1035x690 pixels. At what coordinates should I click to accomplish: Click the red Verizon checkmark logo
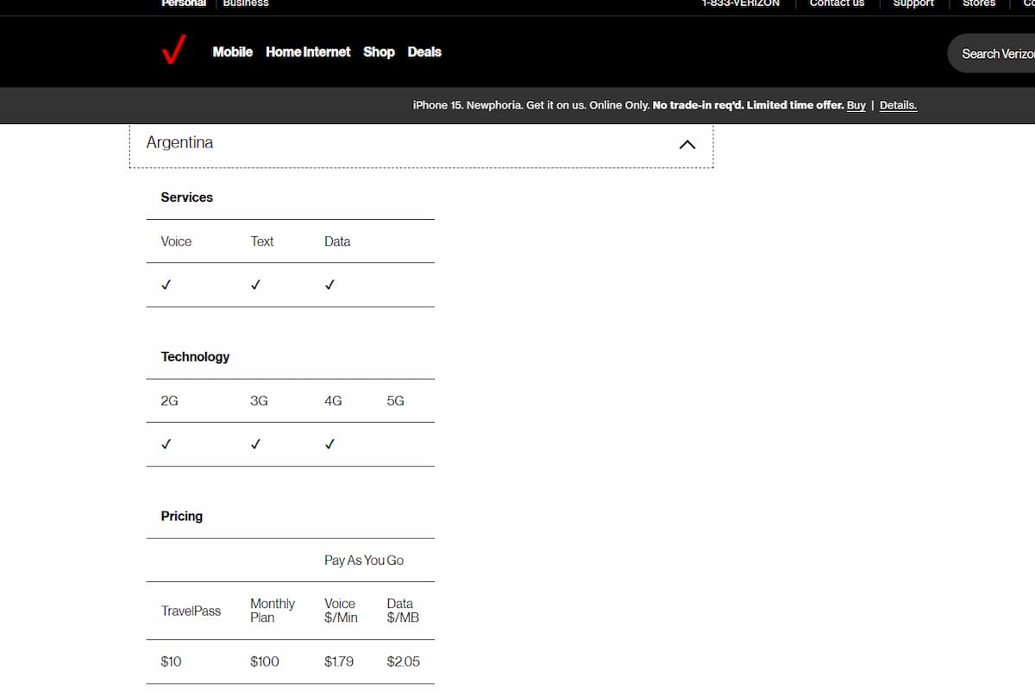[173, 53]
